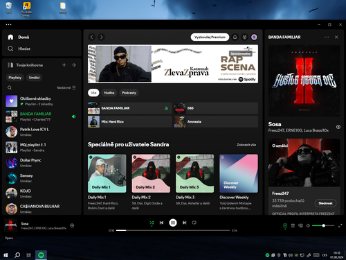Open Amnezia shortcut tile
Screen dimensions: 346x260
[216, 121]
